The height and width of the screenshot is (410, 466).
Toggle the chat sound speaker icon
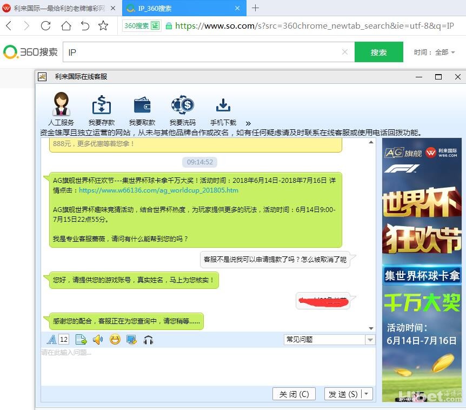tap(98, 340)
